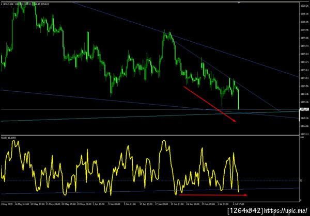Click the 1149.16 price scale value
Viewport: 310px width, 216px height.
tap(304, 118)
